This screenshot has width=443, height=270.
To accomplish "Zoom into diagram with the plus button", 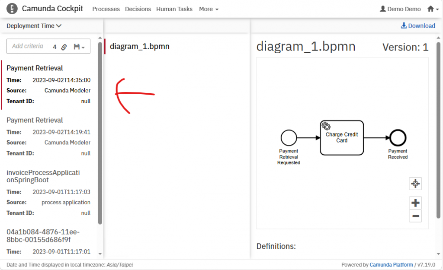I will pyautogui.click(x=415, y=203).
